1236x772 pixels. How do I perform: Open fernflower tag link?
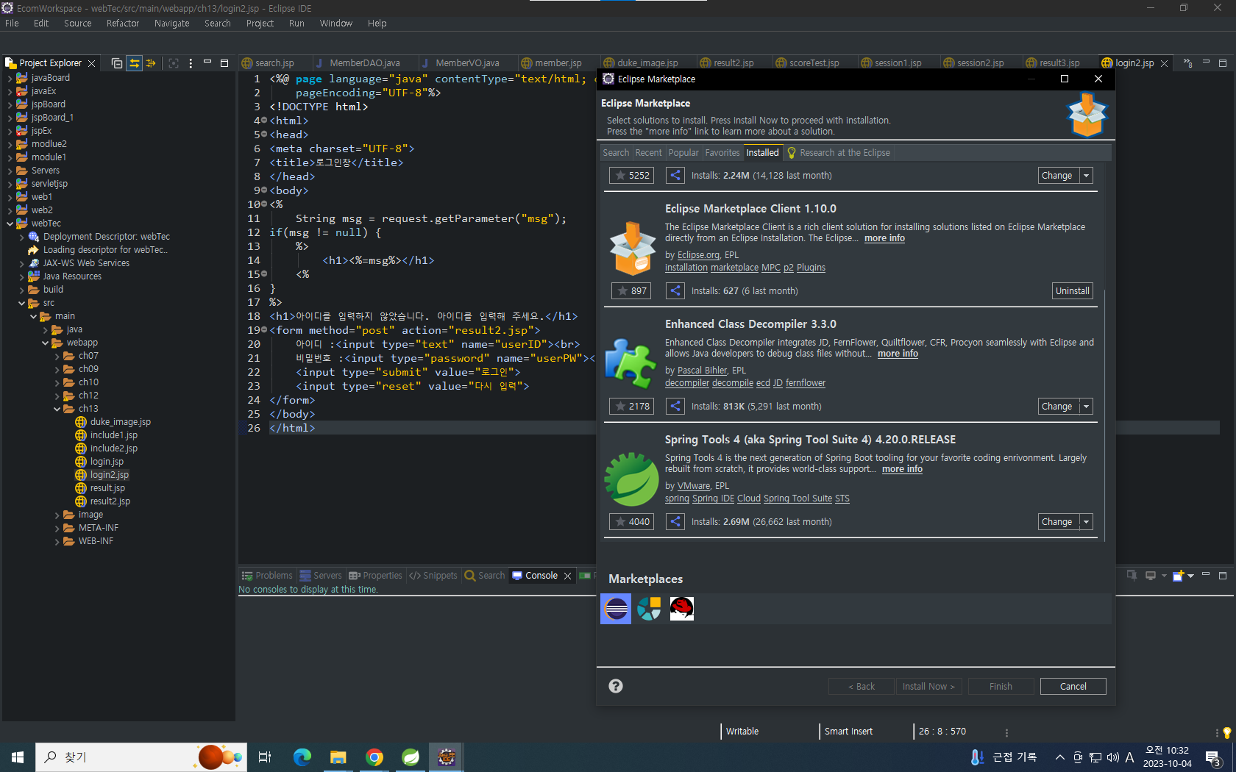[806, 383]
